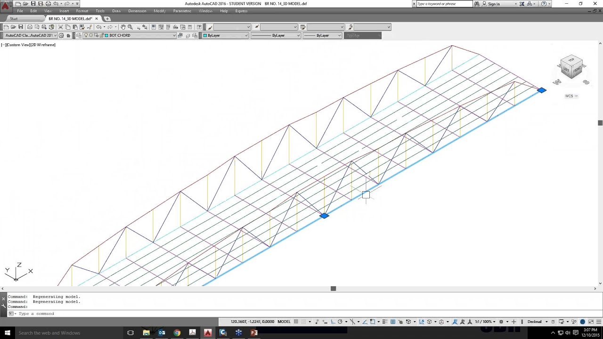
Task: Select the Pan hand tool
Action: 123,27
